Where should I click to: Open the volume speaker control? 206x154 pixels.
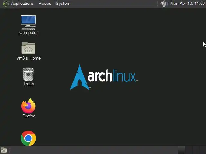[x=164, y=4]
